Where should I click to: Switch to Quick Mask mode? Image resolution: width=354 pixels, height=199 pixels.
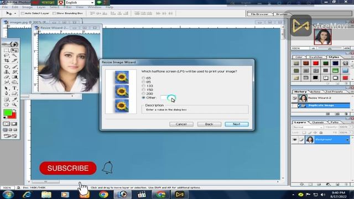pos(14,124)
